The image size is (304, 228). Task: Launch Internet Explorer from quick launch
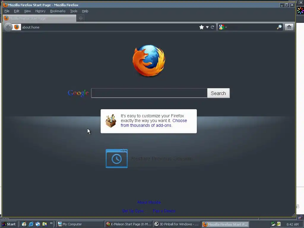[x=31, y=224]
